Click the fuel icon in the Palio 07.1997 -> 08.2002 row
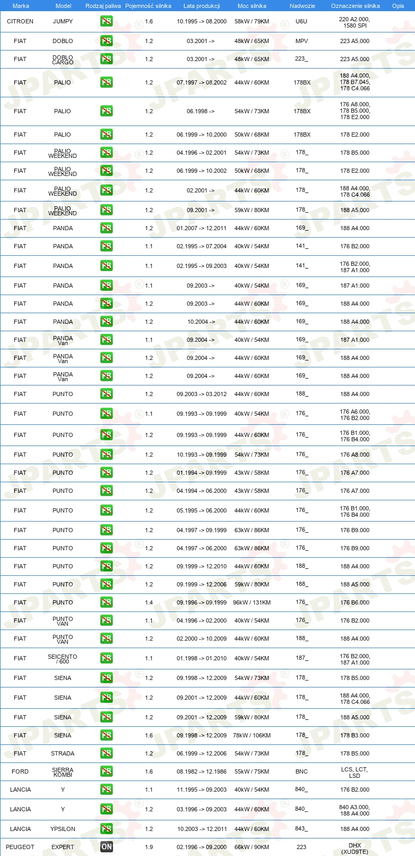 (107, 82)
